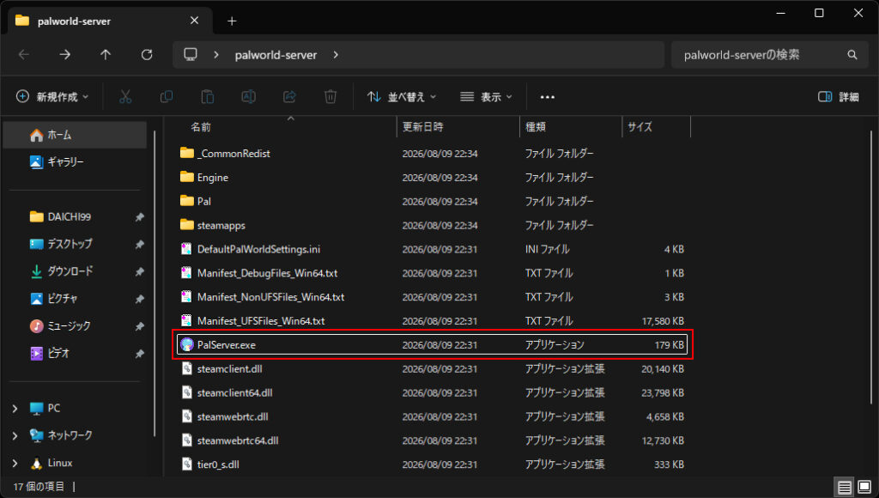Image resolution: width=879 pixels, height=498 pixels.
Task: Open ホーム in navigation pane
Action: pos(76,135)
